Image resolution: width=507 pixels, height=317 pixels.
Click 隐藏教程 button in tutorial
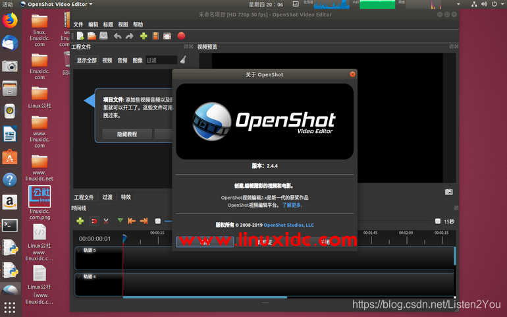(127, 134)
